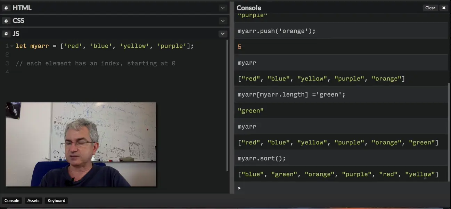This screenshot has width=451, height=209.
Task: Click line number 4 in JS gutter
Action: 7,72
